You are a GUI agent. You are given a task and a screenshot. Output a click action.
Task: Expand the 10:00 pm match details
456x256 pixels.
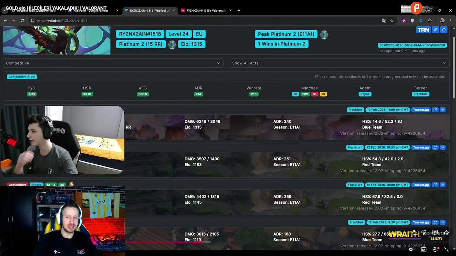click(442, 185)
